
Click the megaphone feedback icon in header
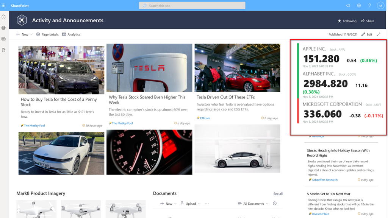348,5
